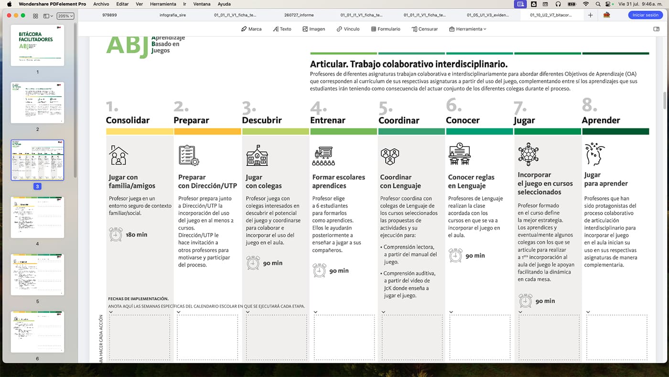Open the Ir menu
Viewport: 669px width, 377px height.
(x=185, y=4)
